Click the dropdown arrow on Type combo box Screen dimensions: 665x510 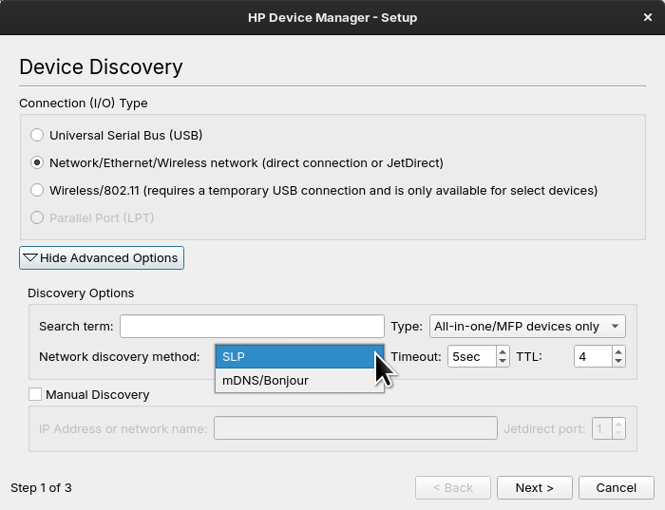click(615, 326)
